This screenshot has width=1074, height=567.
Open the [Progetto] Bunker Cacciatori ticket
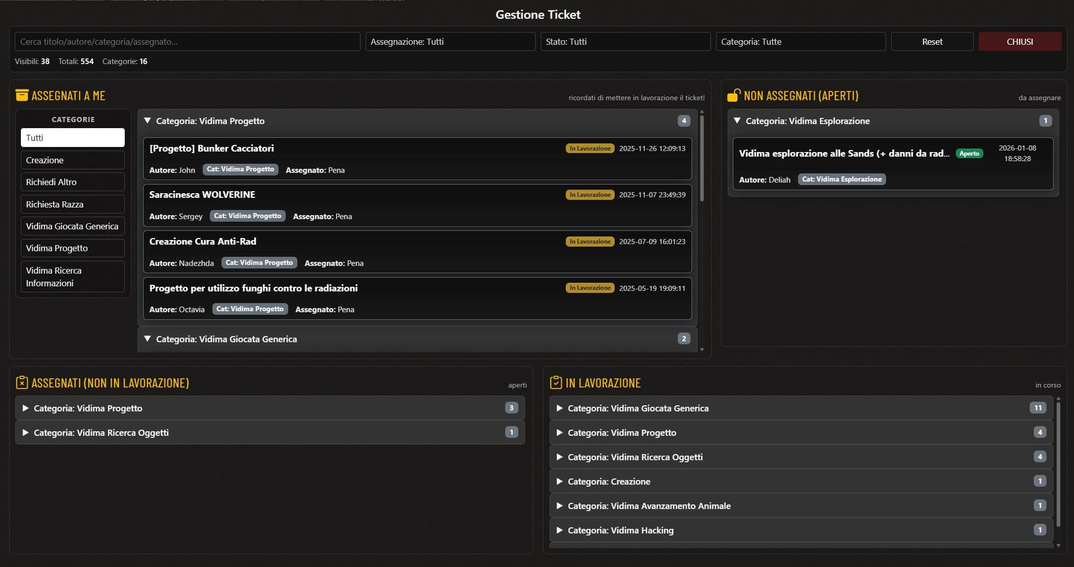click(x=417, y=159)
